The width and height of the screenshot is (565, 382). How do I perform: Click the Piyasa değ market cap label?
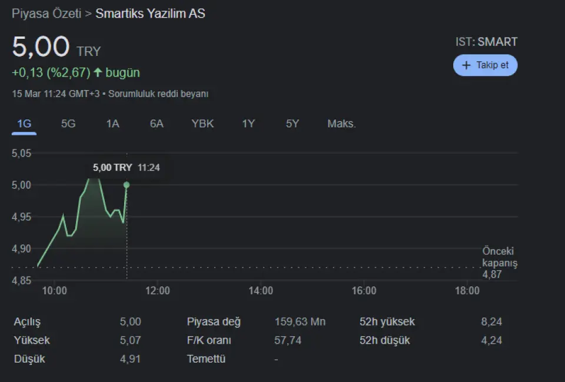(214, 322)
